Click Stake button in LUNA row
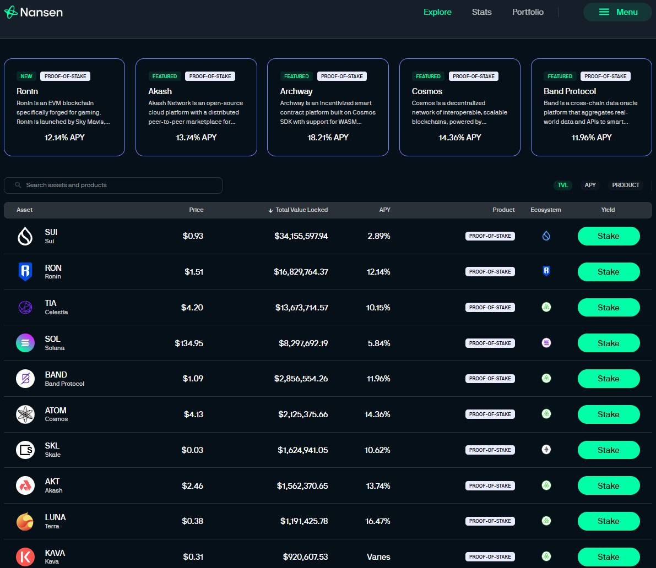This screenshot has width=656, height=568. coord(608,521)
